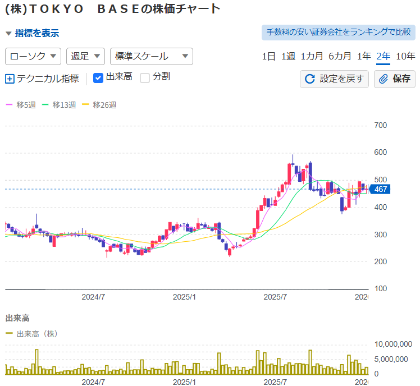Uncheck the 出来高 checkbox
420x386 pixels.
98,77
